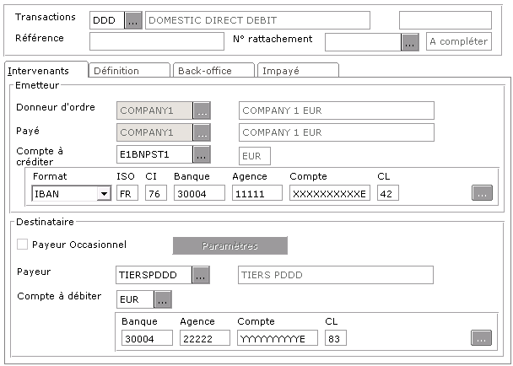
Task: Expand the Format IBAN dropdown
Action: [104, 193]
